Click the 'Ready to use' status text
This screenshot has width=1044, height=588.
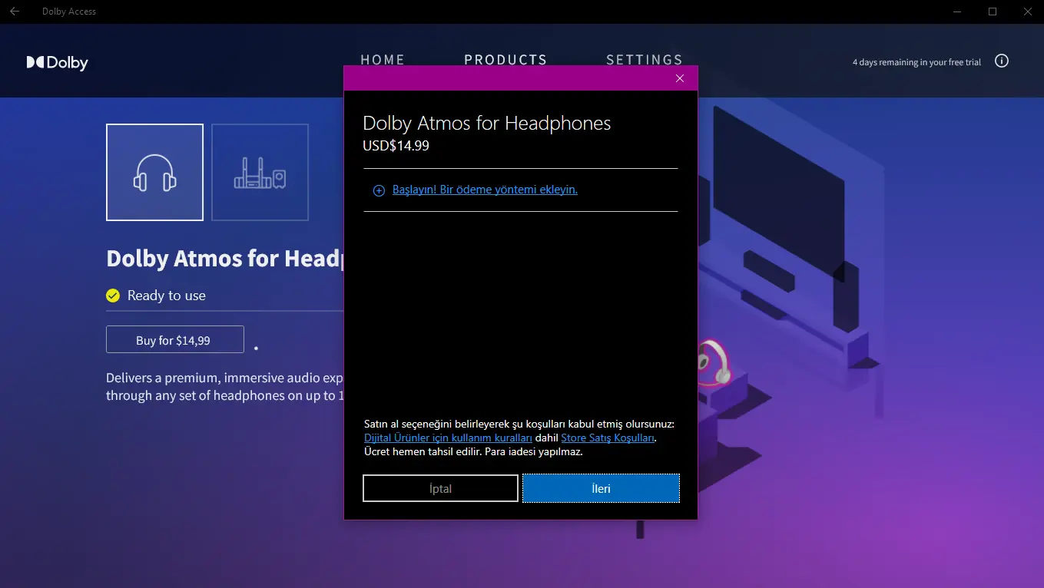(167, 296)
